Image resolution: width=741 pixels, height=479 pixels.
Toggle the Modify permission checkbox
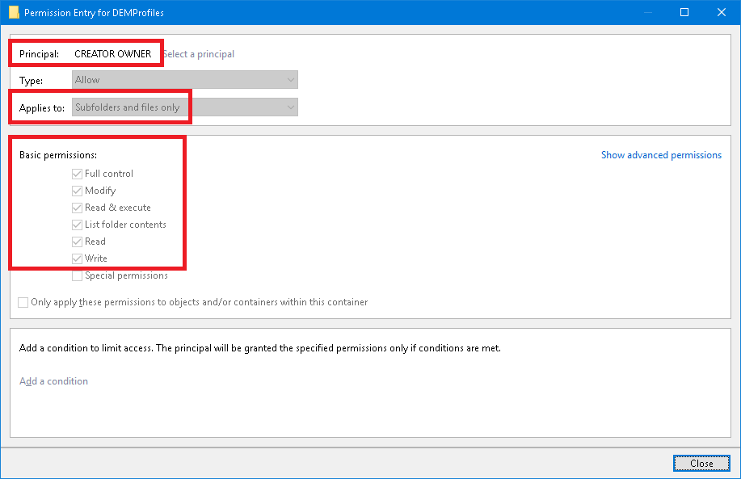coord(78,191)
